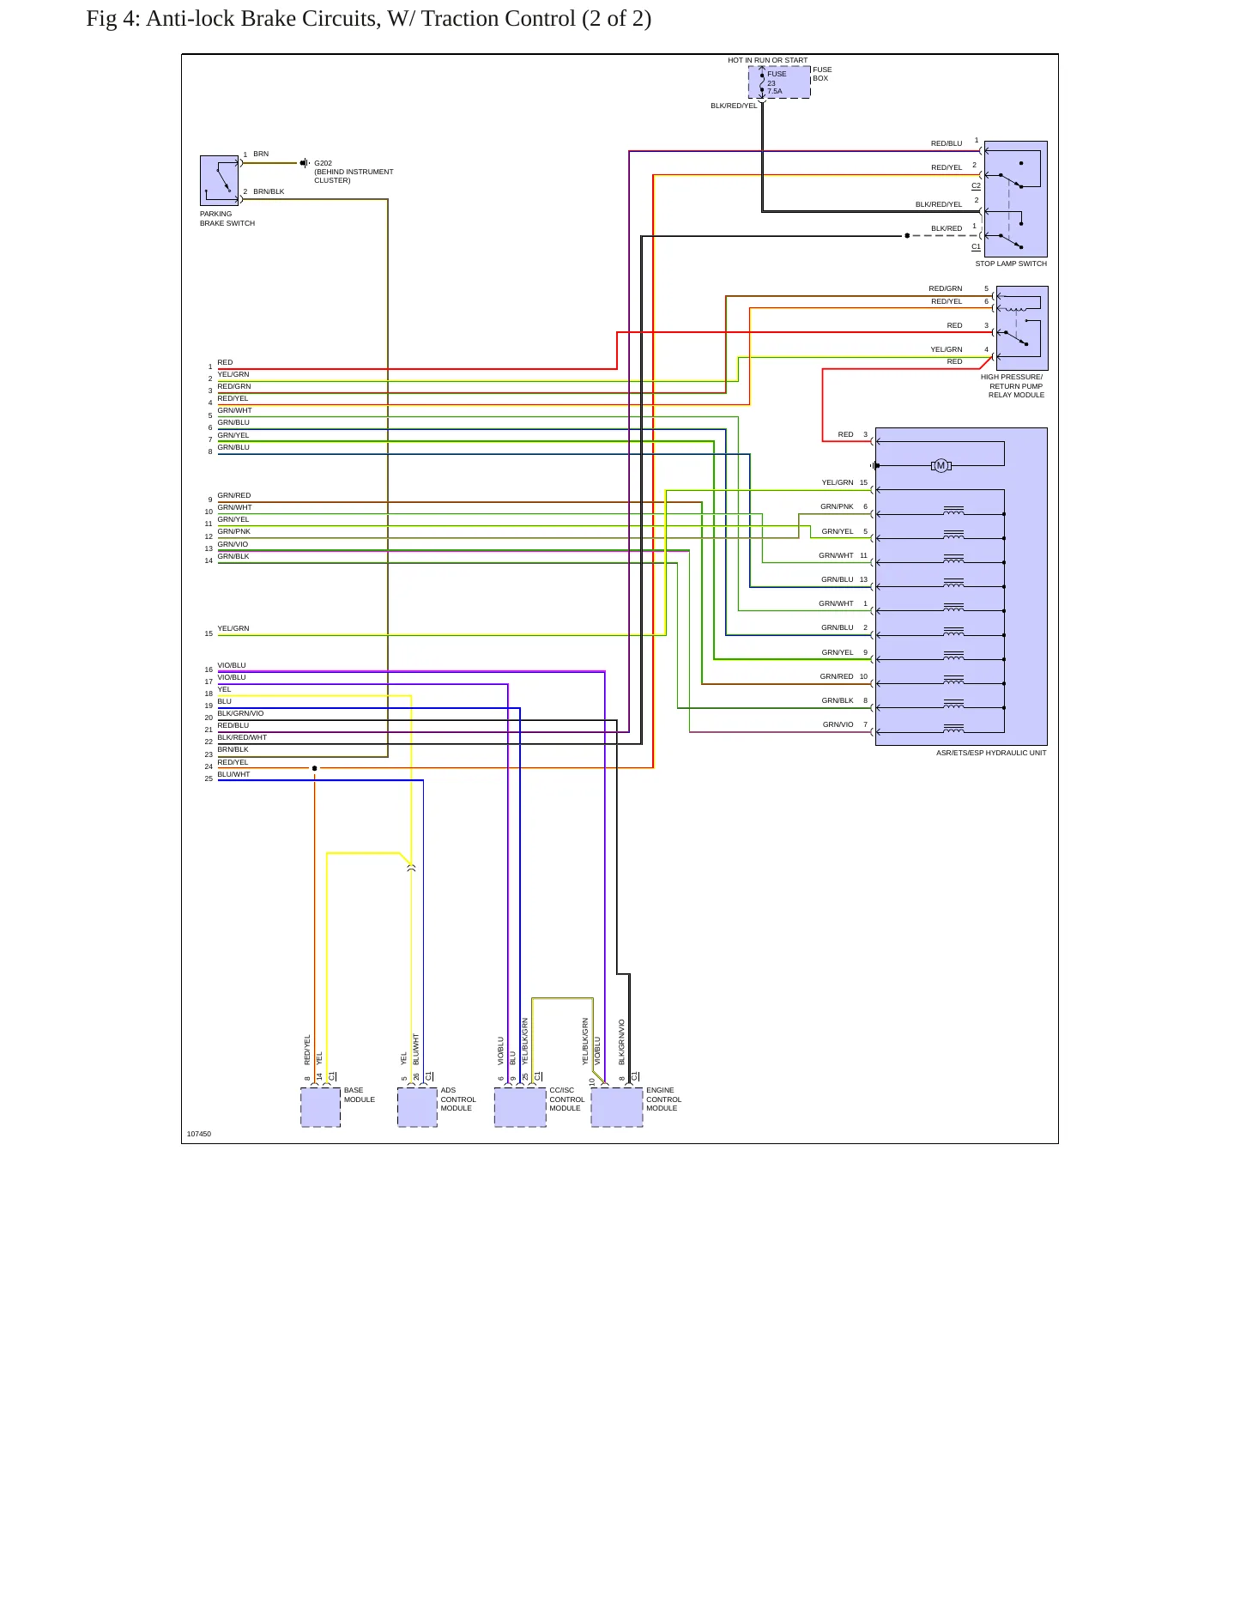
Task: Click the CC/ISC Control Module connector box
Action: 521,1107
